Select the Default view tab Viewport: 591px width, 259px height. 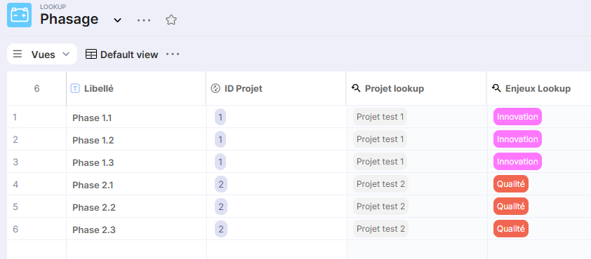121,55
